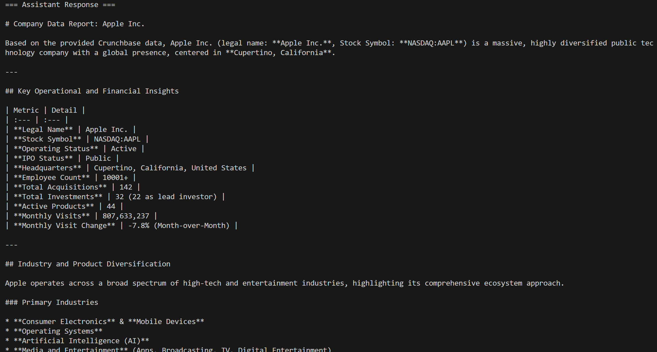
Task: Click the "Detail" table column header
Action: click(x=64, y=110)
